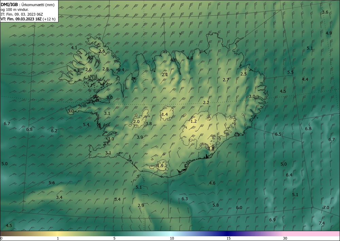The image size is (340, 241).
Task: Click the 6.3 value south of Iceland
Action: click(185, 199)
